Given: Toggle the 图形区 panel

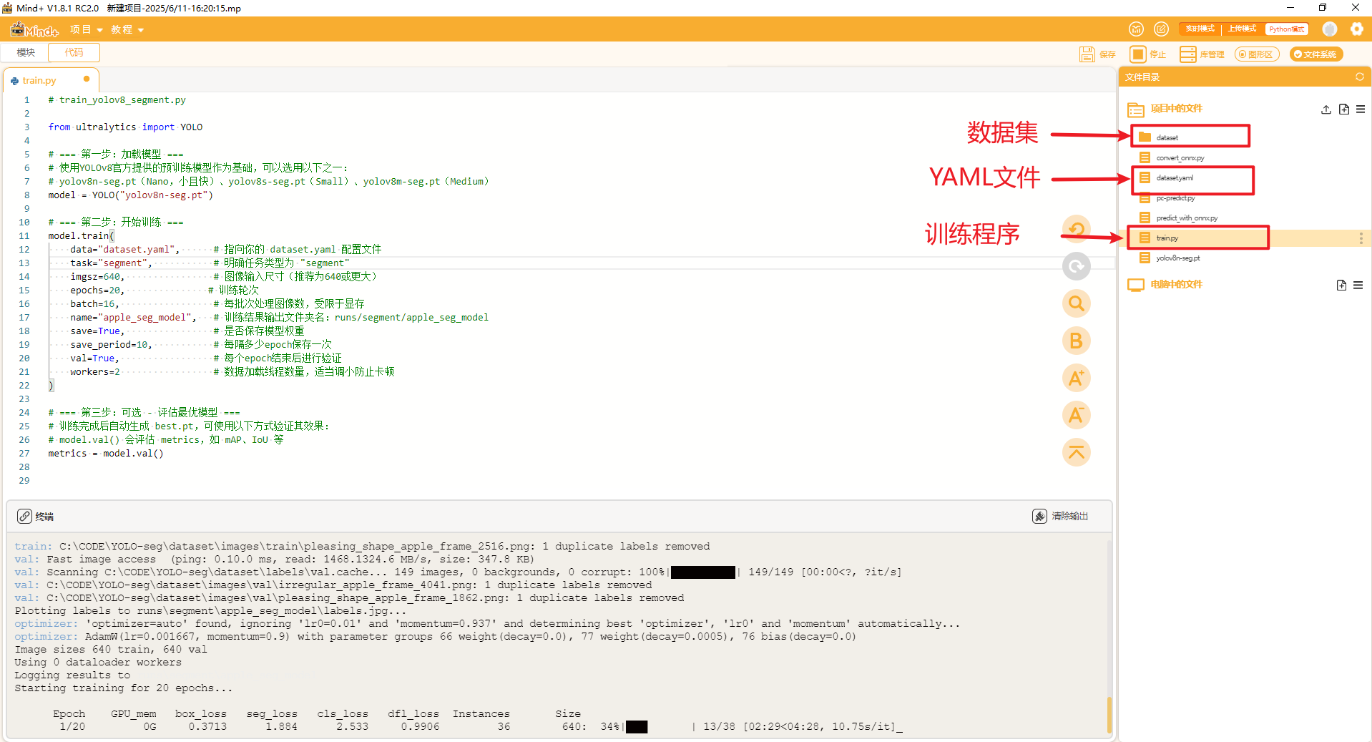Looking at the screenshot, I should (1257, 54).
